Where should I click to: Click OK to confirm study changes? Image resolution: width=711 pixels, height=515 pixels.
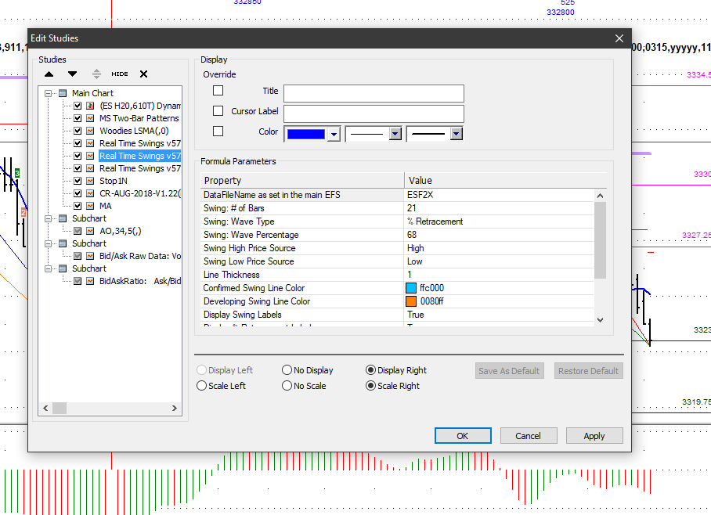[x=463, y=436]
